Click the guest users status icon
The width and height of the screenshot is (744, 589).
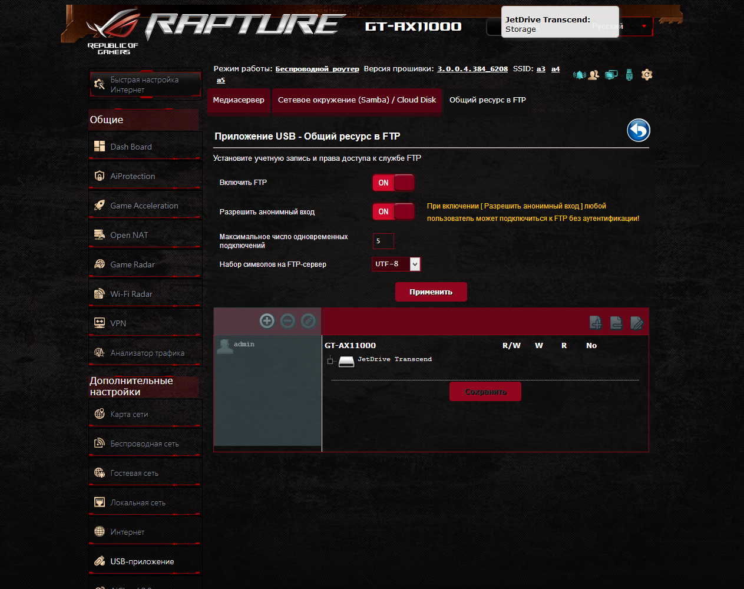[594, 75]
